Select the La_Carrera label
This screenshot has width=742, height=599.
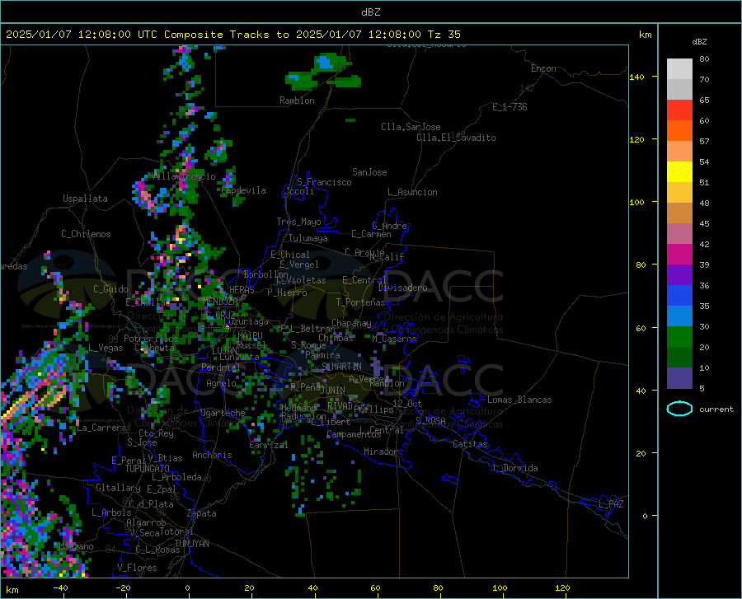coord(101,428)
